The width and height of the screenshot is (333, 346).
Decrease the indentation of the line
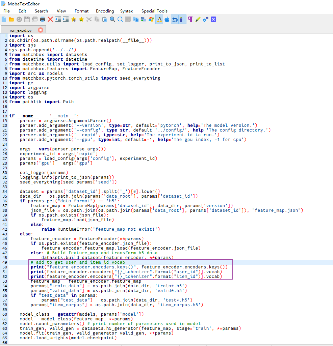[x=58, y=19]
